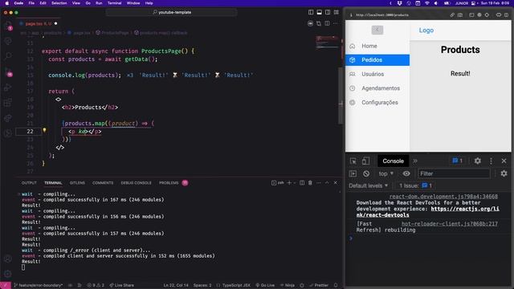Viewport: 514px width, 289px height.
Task: Click the errors and warnings count in status bar
Action: [96, 286]
